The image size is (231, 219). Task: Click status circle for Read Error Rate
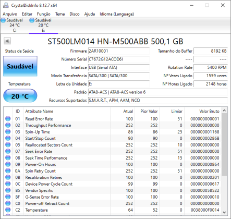(x=8, y=119)
